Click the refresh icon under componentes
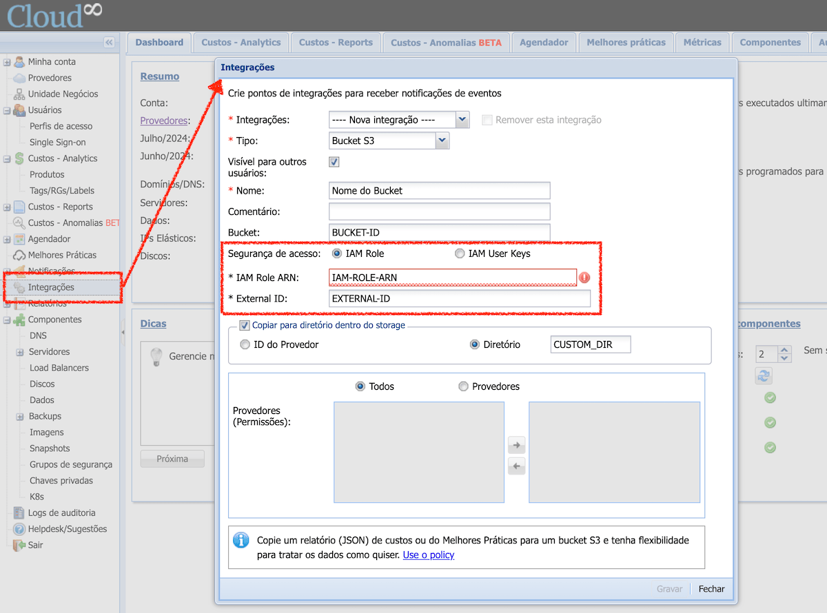The image size is (827, 613). click(764, 375)
